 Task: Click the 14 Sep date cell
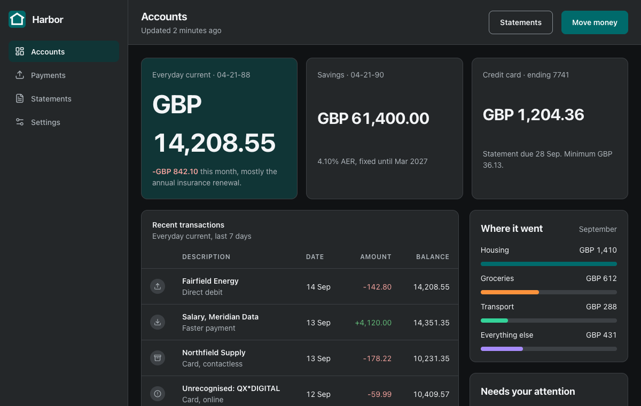(x=318, y=287)
